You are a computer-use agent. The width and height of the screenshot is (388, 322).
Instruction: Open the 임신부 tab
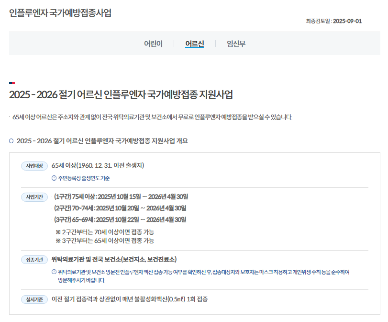point(235,43)
